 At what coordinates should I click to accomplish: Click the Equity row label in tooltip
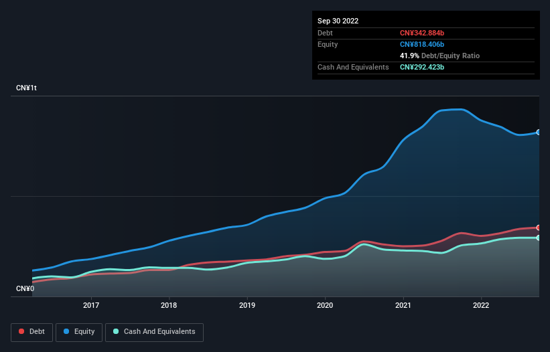(x=328, y=44)
